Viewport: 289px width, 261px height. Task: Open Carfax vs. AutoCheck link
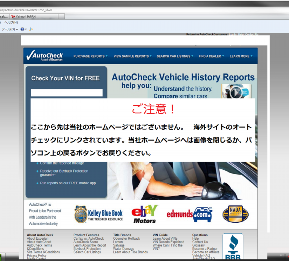(x=89, y=239)
